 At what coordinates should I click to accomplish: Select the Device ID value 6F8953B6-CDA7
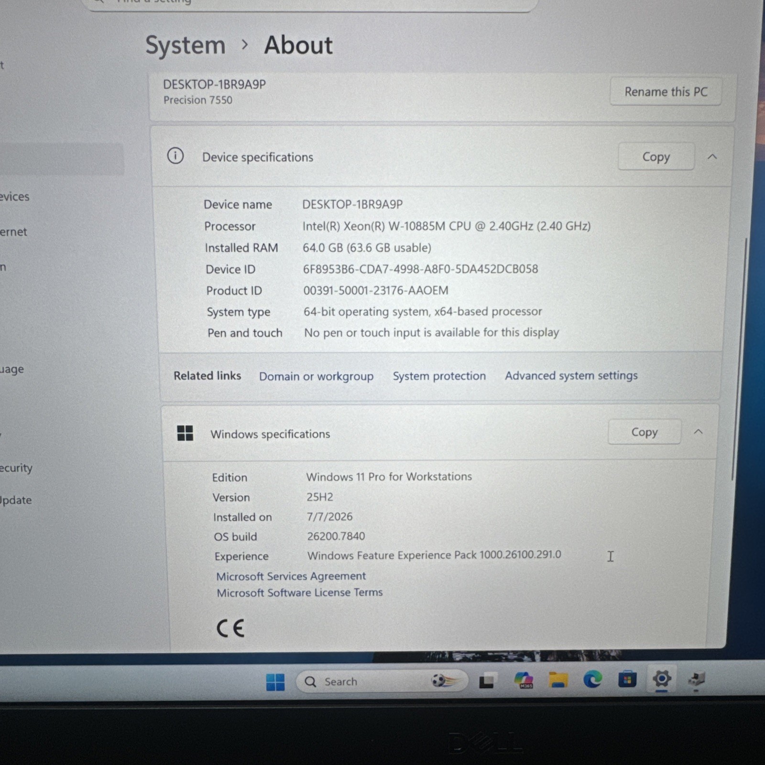420,269
